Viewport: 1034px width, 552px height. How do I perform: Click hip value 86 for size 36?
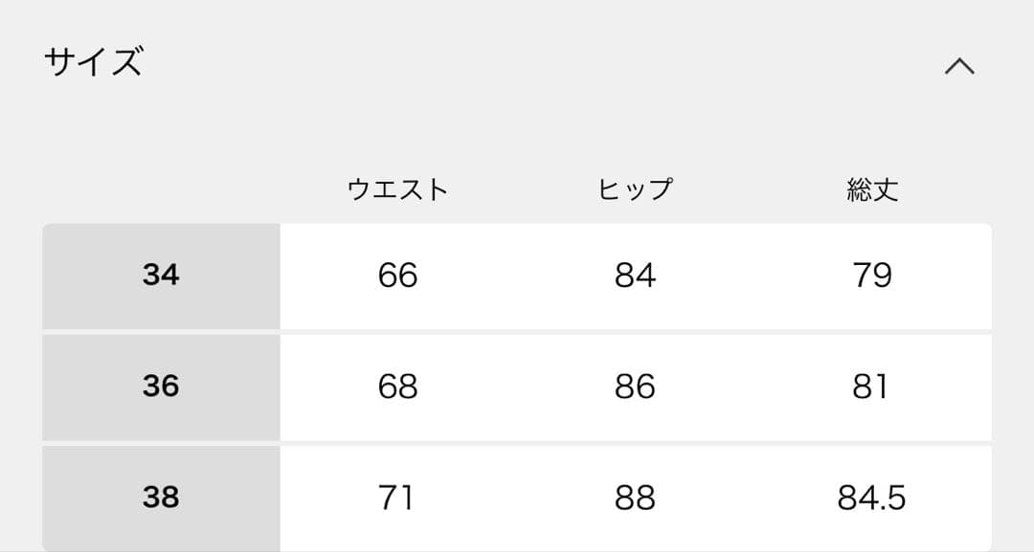[x=635, y=386]
